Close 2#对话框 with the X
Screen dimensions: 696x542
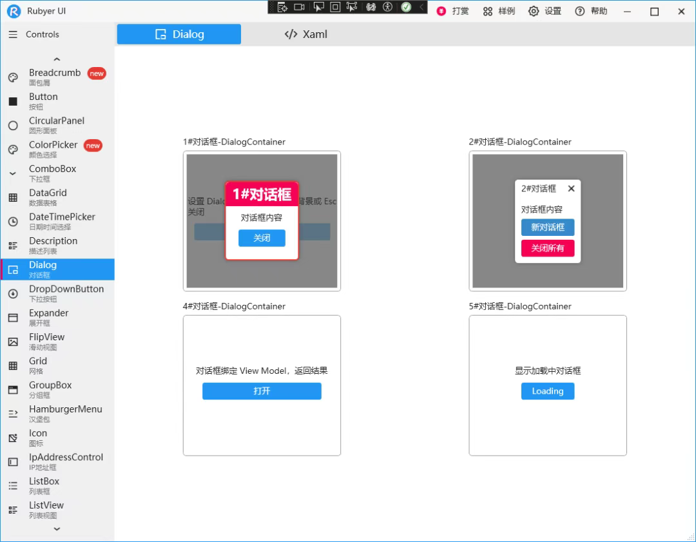point(571,189)
